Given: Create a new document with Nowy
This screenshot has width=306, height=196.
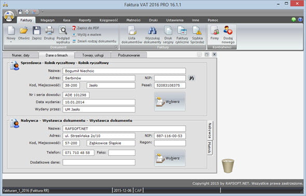Looking at the screenshot, I should (x=11, y=34).
